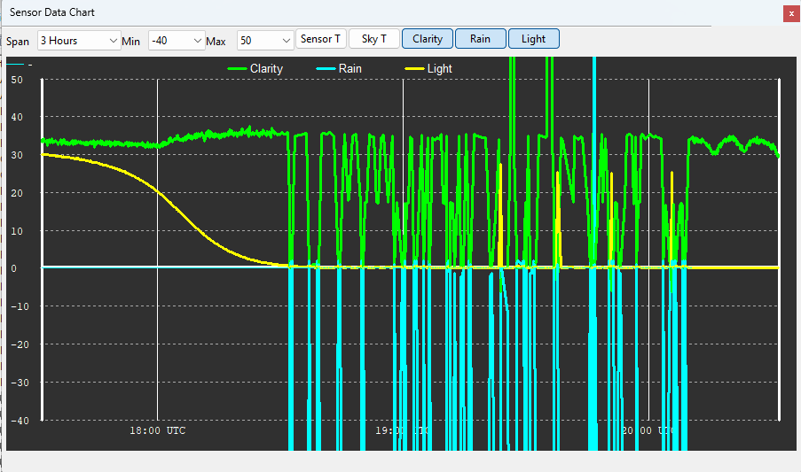Click inside the Max value field showing 50
The width and height of the screenshot is (801, 472).
tap(258, 41)
